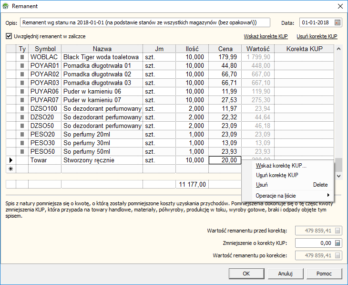Click into the Opis description text field

[x=145, y=22]
